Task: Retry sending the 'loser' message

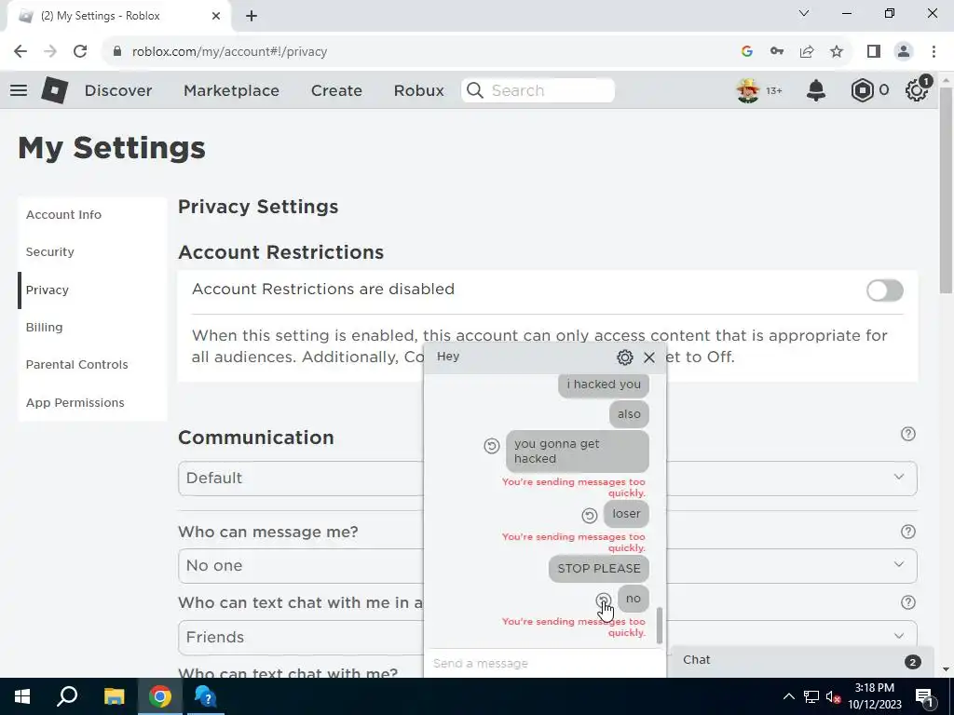Action: point(589,516)
